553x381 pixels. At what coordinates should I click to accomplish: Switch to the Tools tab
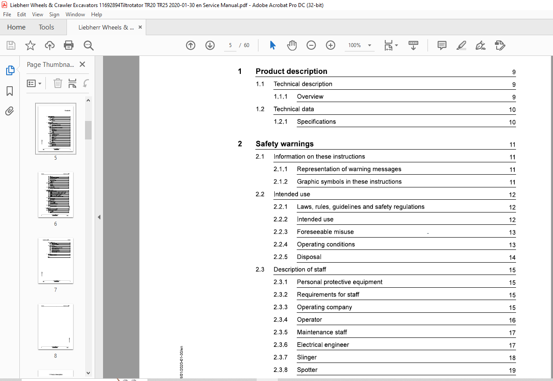(x=46, y=27)
